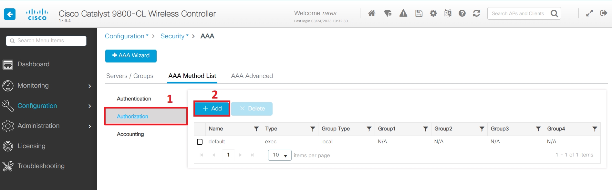Click the logout icon at top right

pyautogui.click(x=604, y=13)
